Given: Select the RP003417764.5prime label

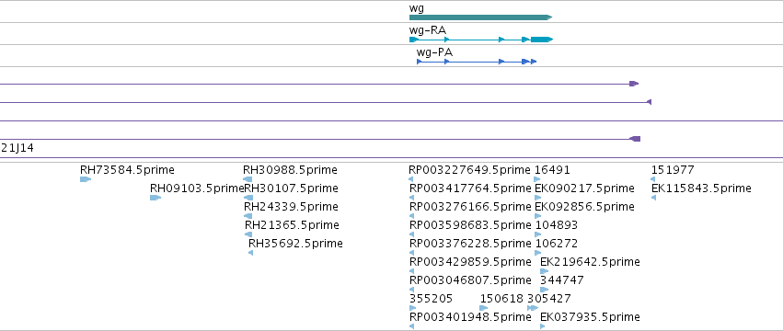Looking at the screenshot, I should [x=470, y=188].
